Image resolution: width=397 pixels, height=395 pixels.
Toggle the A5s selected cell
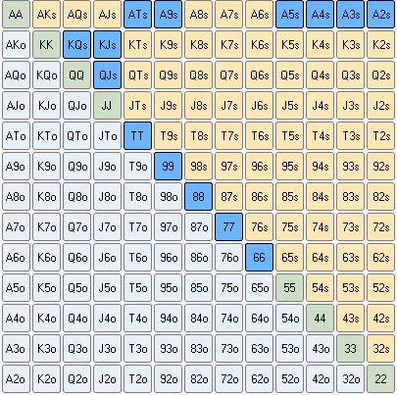(289, 14)
